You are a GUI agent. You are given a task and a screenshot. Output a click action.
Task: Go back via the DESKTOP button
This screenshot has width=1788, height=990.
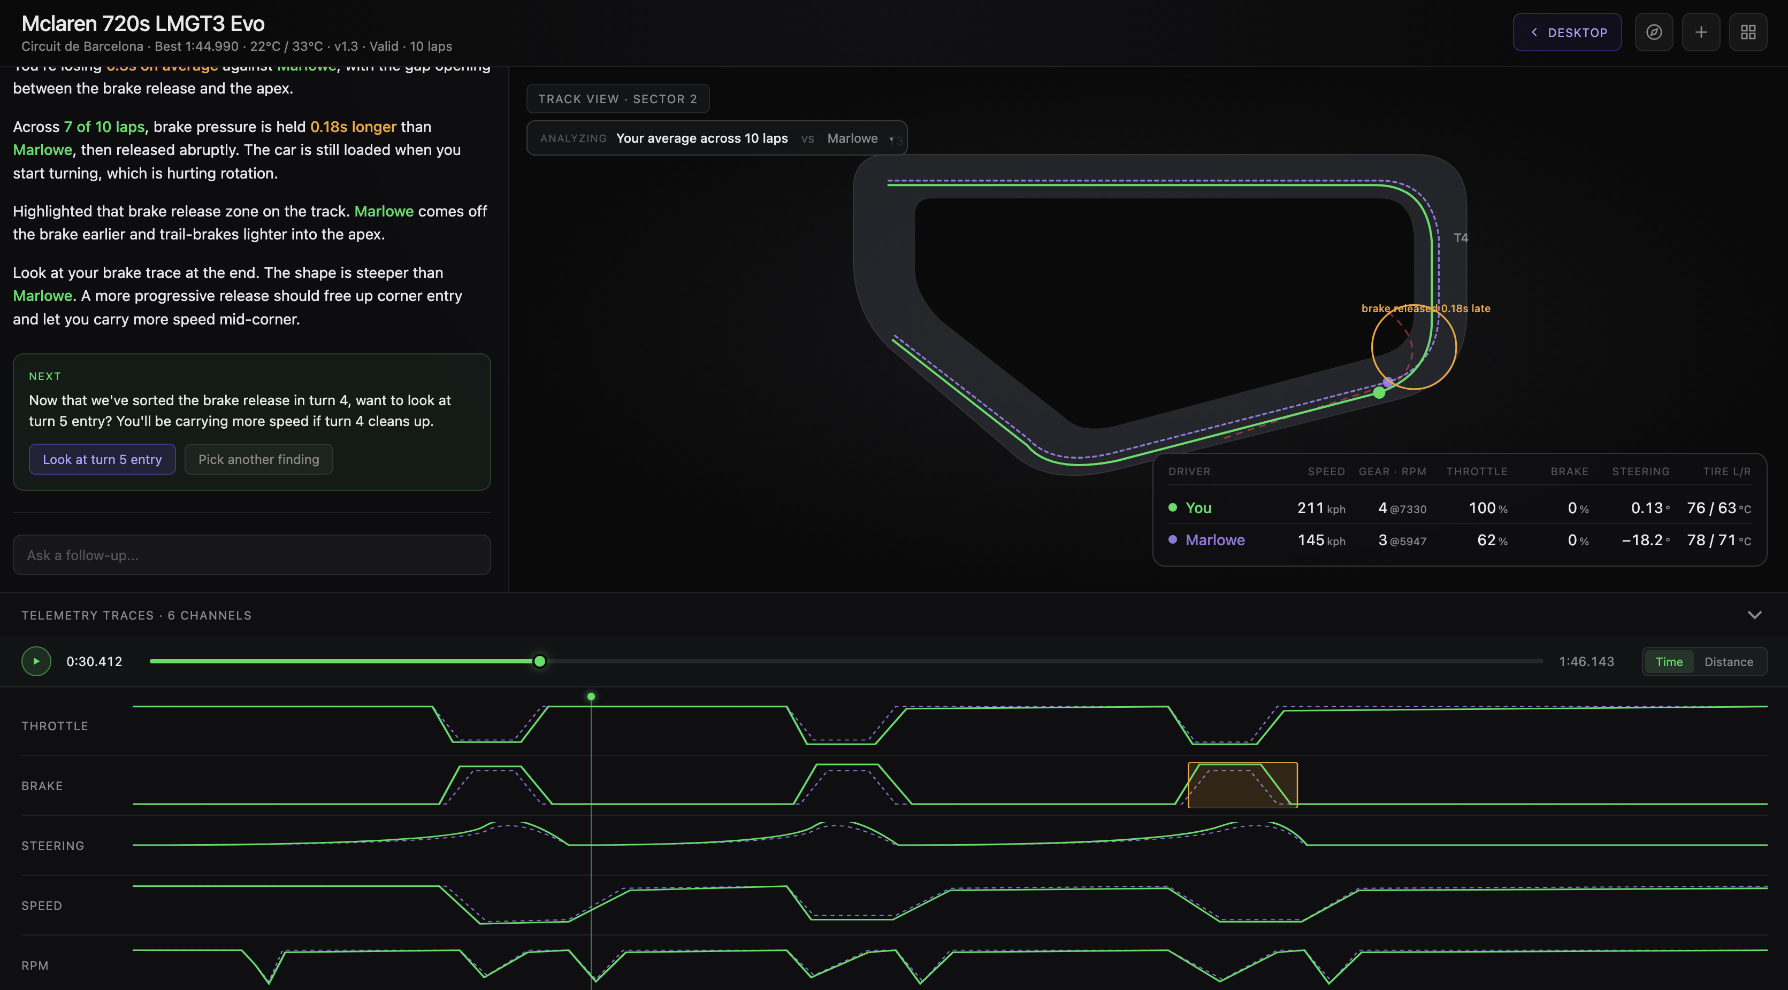click(x=1567, y=32)
